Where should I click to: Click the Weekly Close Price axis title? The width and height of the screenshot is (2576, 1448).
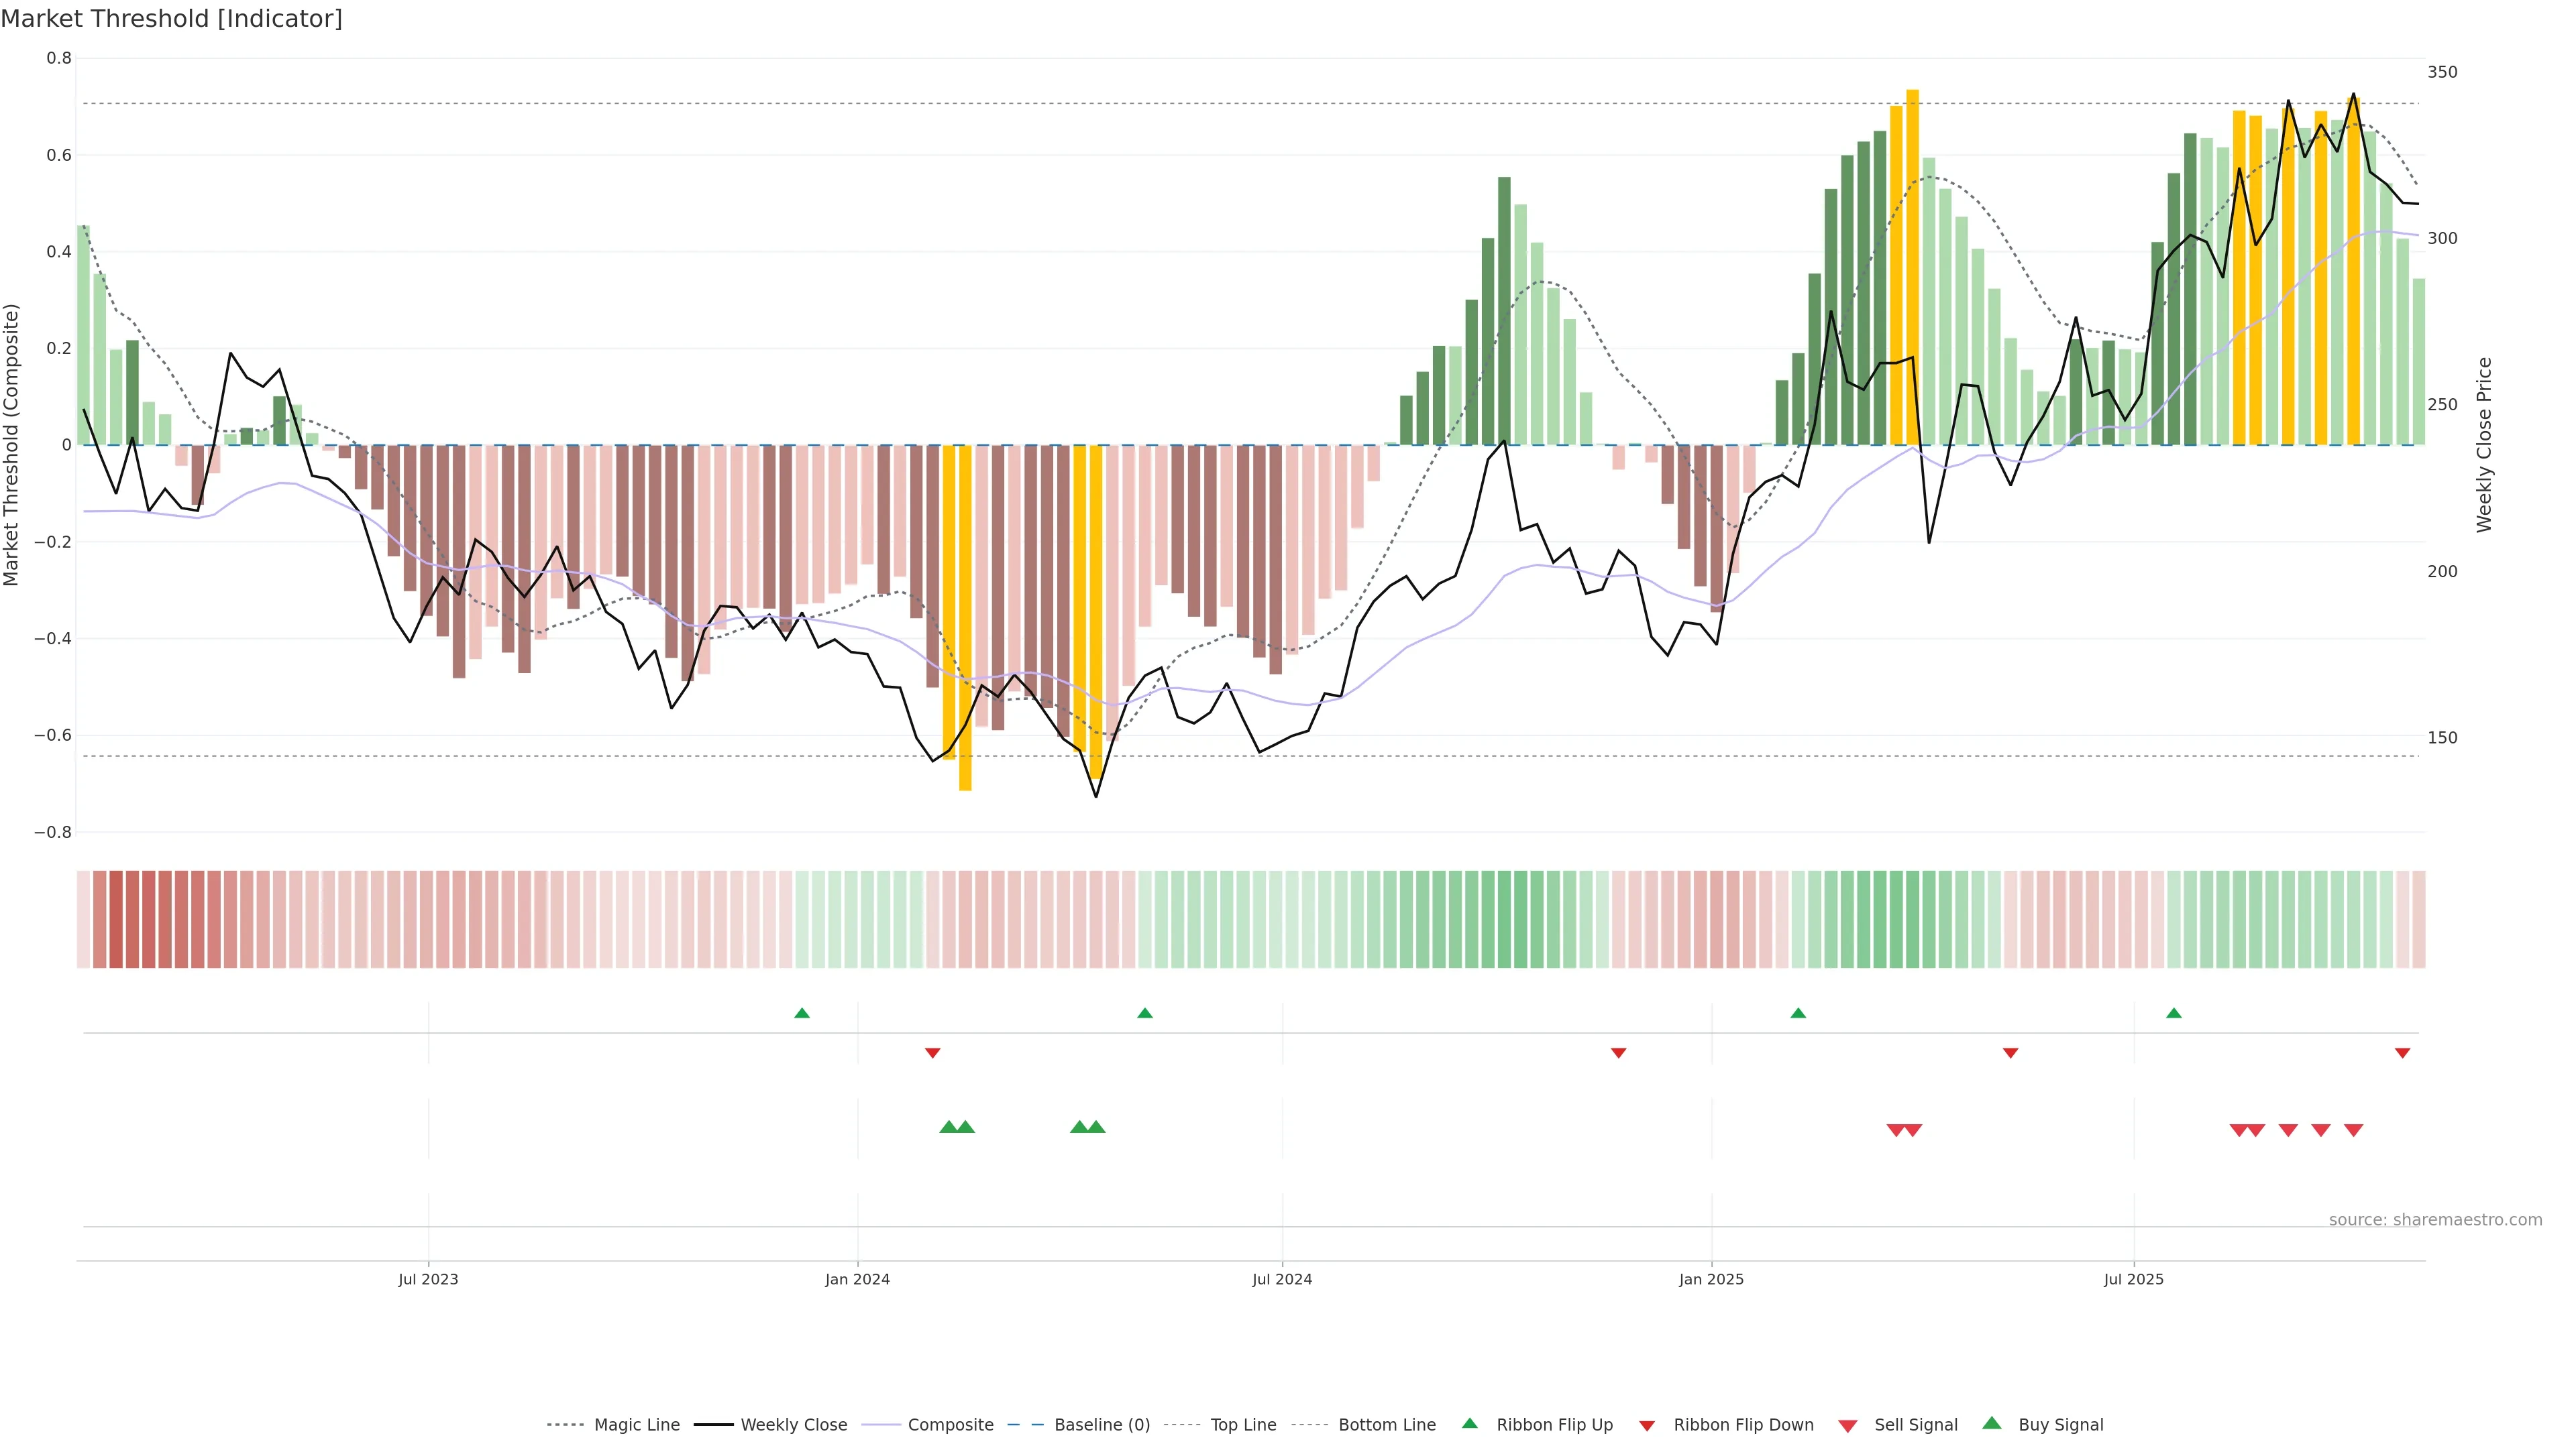(x=2484, y=444)
